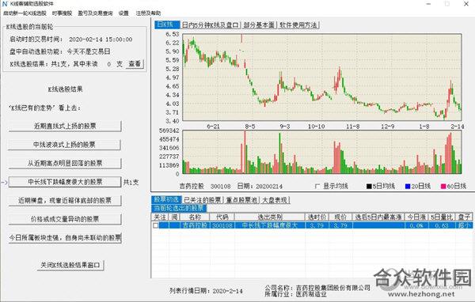The height and width of the screenshot is (302, 475).
Task: Toggle the 显示均线 checkbox
Action: coord(317,186)
